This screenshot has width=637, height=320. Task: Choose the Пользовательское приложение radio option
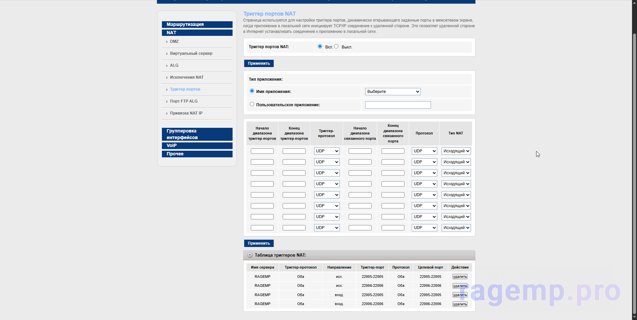pyautogui.click(x=252, y=104)
